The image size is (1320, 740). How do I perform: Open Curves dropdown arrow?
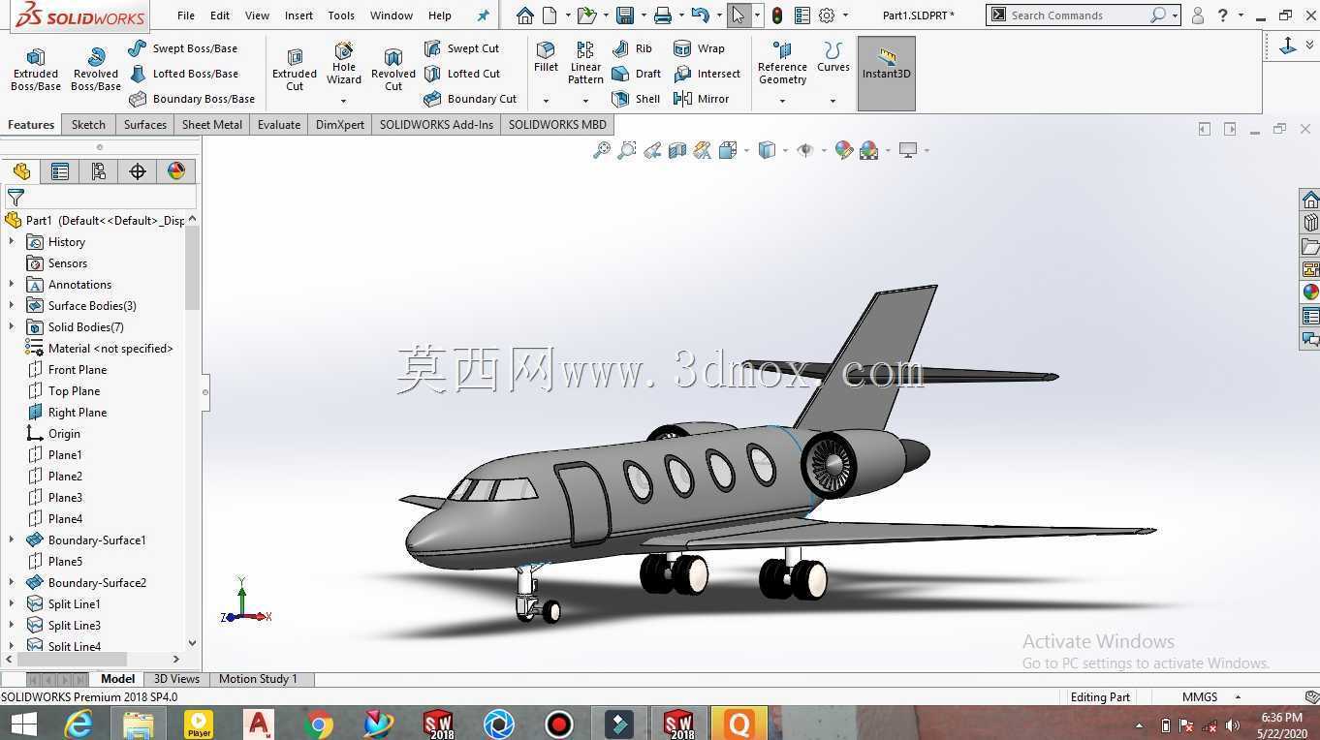tap(833, 101)
